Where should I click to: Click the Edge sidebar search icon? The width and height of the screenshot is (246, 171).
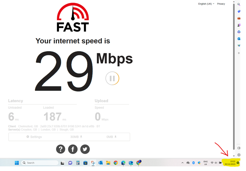tap(239, 4)
